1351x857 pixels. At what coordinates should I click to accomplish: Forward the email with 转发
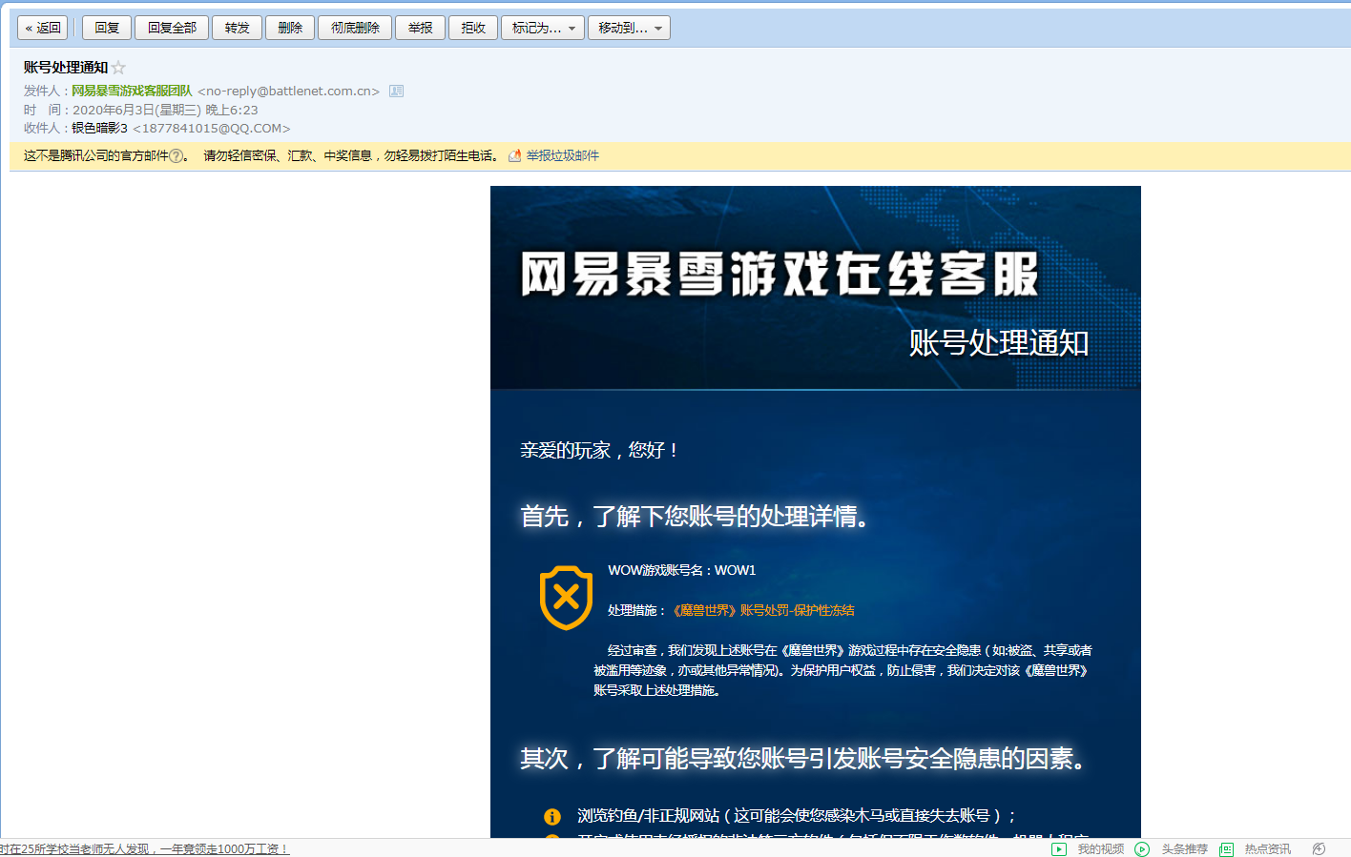(237, 28)
